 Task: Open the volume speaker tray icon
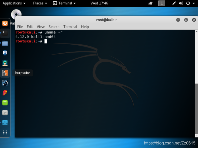point(181,3)
